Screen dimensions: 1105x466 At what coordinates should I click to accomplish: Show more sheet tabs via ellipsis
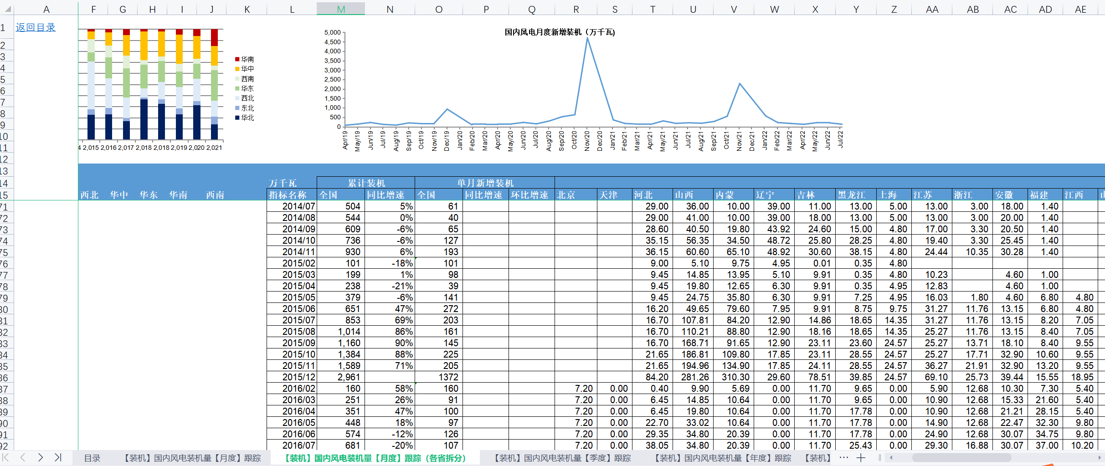[x=843, y=457]
